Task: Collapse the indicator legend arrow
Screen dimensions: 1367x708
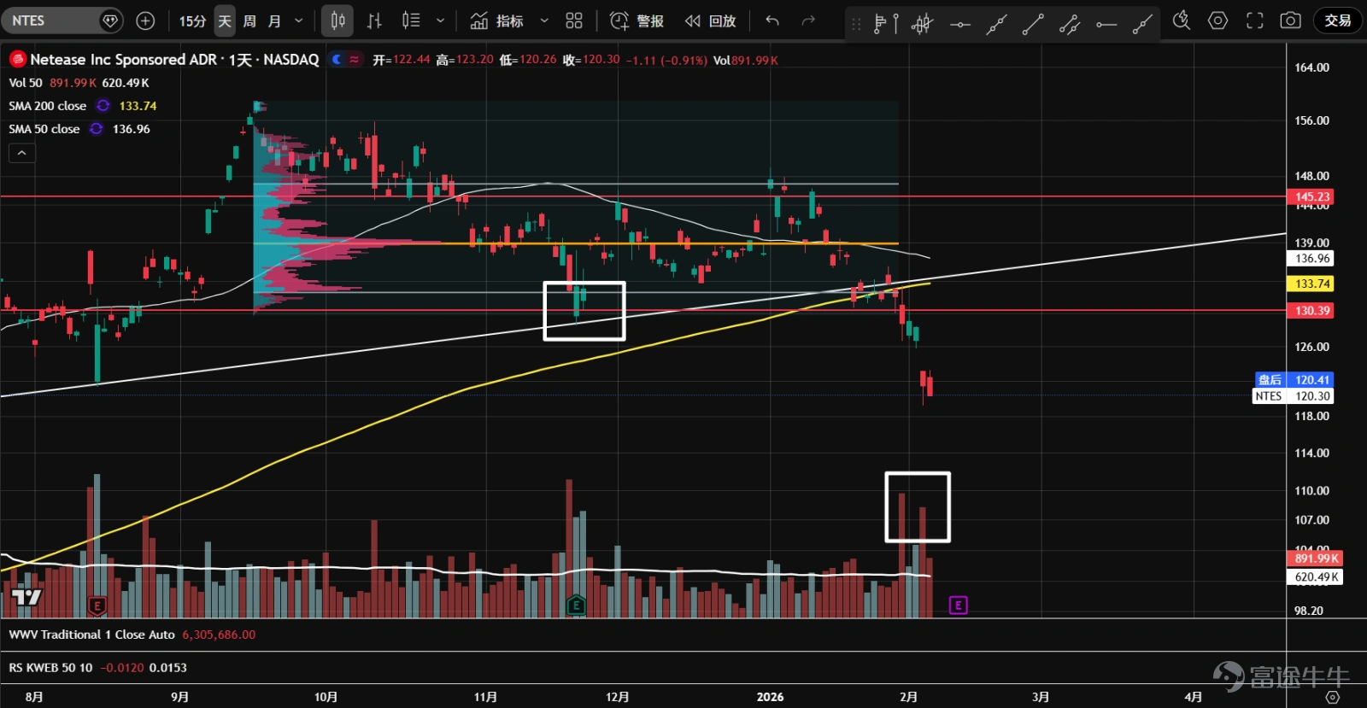Action: 22,153
